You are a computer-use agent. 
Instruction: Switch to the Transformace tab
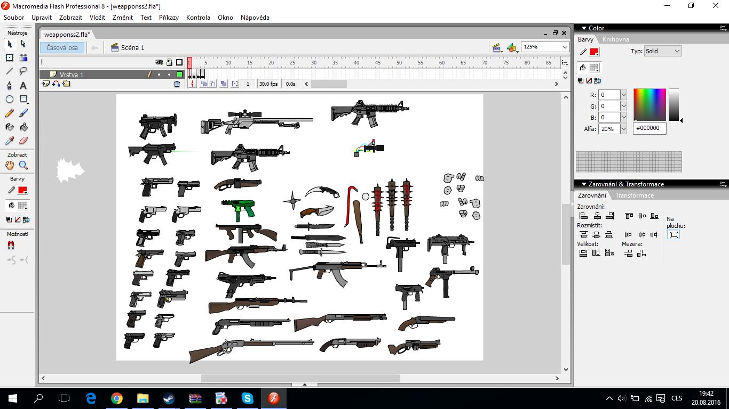click(x=635, y=195)
